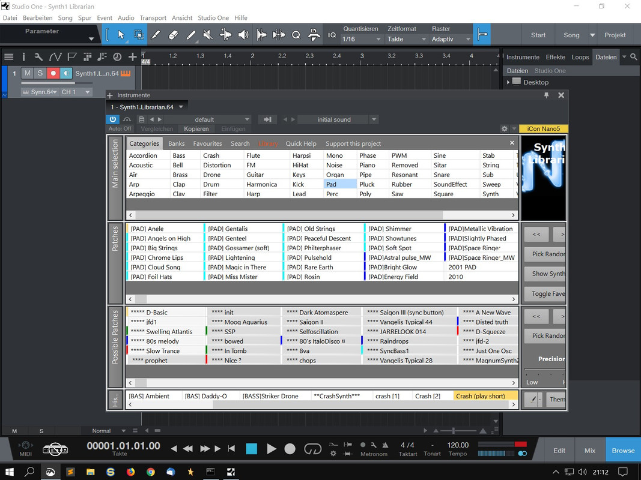
Task: Click transport Record button
Action: pyautogui.click(x=290, y=449)
